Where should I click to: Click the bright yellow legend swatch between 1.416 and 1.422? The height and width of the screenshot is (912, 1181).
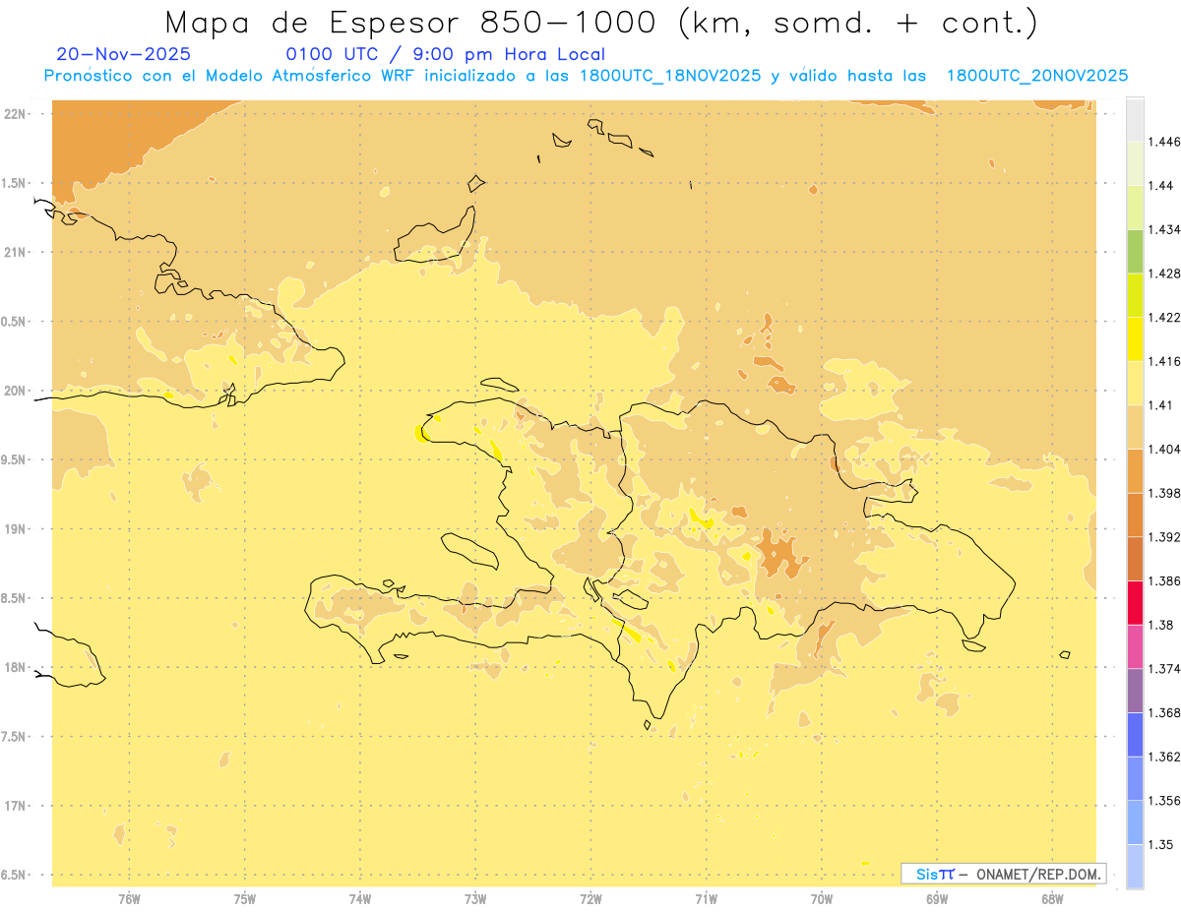tap(1135, 338)
